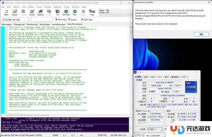212x137 pixels.
Task: Open the Window menu
Action: pos(76,7)
